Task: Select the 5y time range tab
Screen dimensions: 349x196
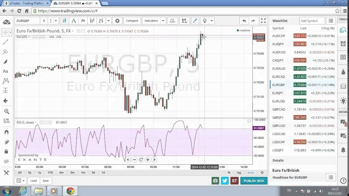Action: click(x=30, y=173)
